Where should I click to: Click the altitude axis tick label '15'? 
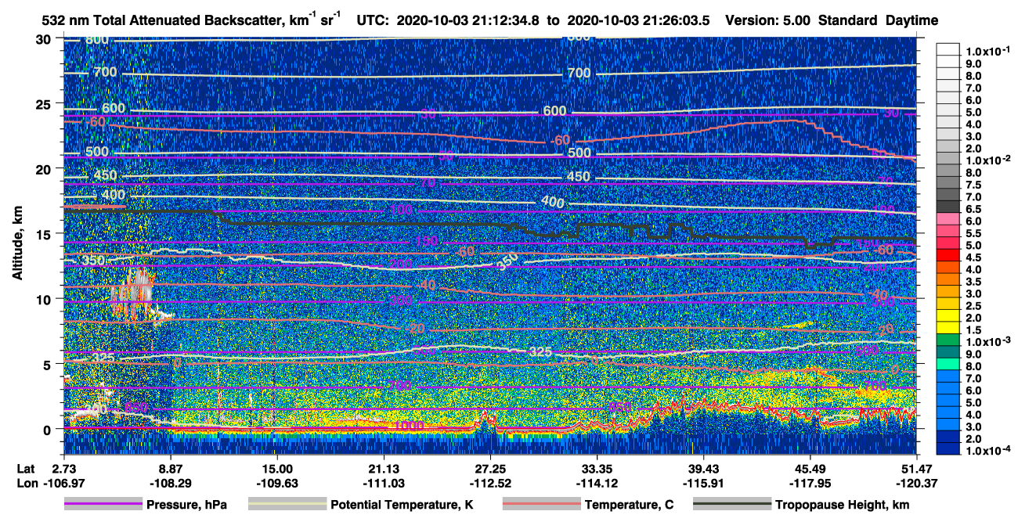[x=44, y=234]
